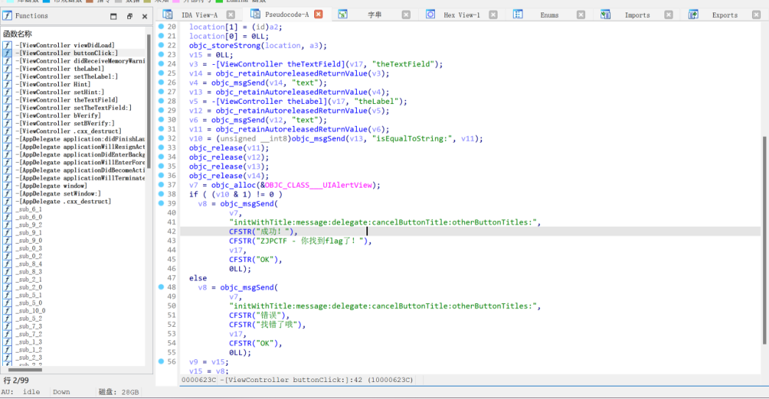
Task: Close the Pseudocode-A tab
Action: click(319, 14)
